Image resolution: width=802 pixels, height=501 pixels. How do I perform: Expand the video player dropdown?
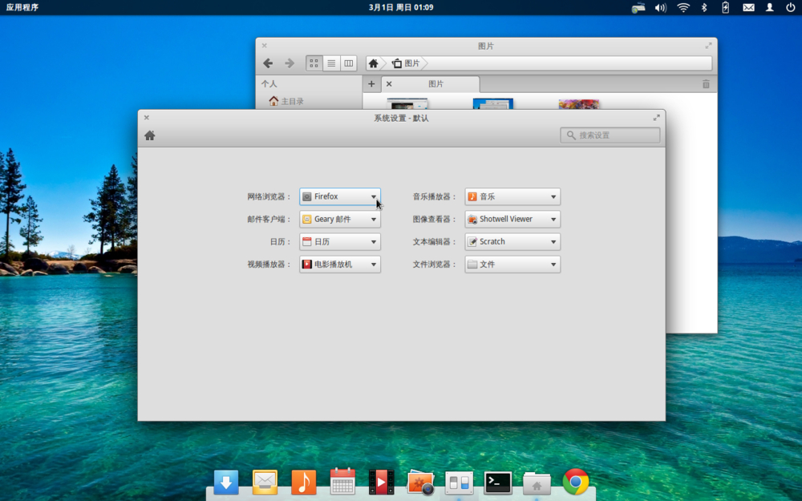(x=340, y=264)
